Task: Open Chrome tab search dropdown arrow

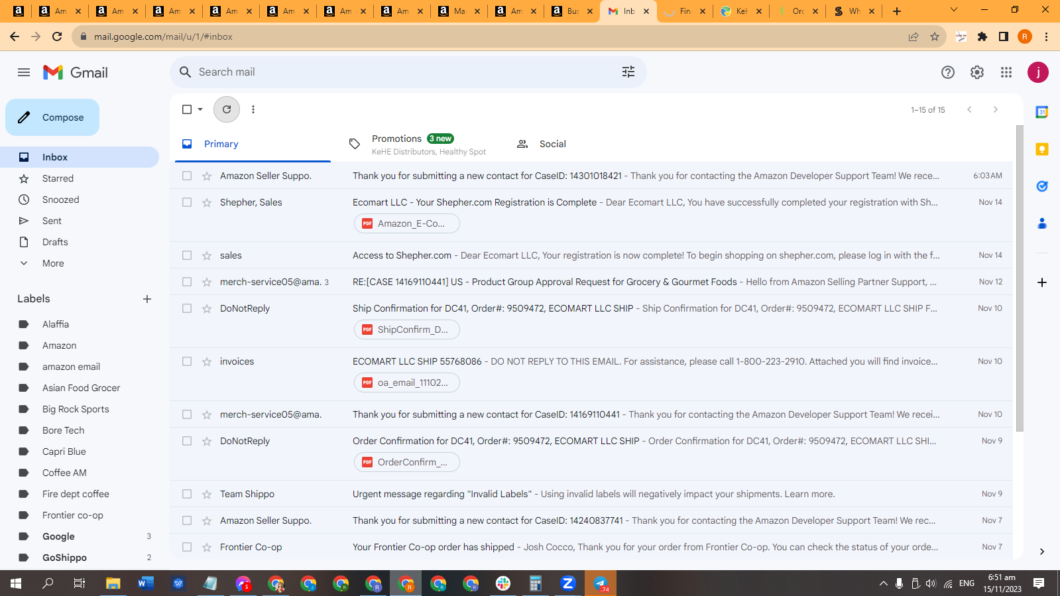Action: [x=954, y=10]
